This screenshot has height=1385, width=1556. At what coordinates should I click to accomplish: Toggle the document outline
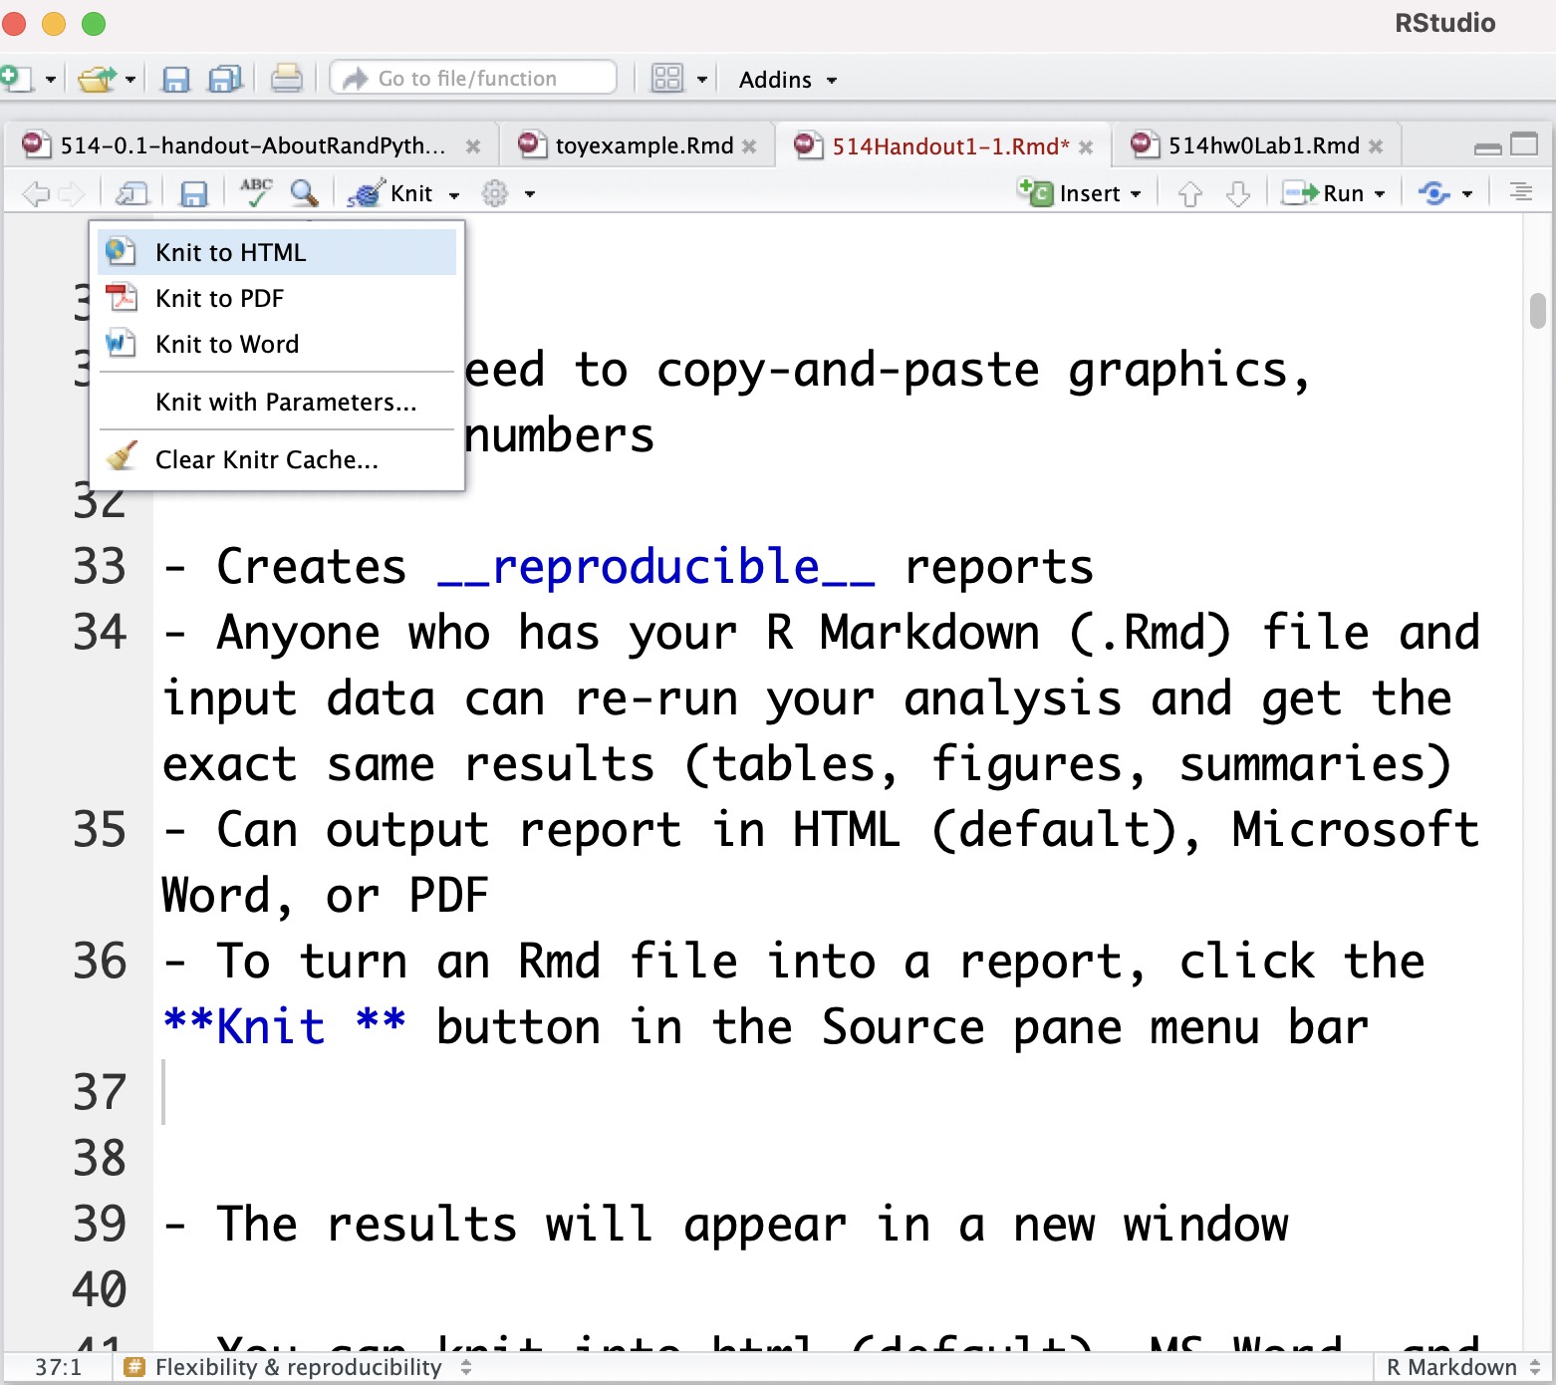(x=1521, y=191)
